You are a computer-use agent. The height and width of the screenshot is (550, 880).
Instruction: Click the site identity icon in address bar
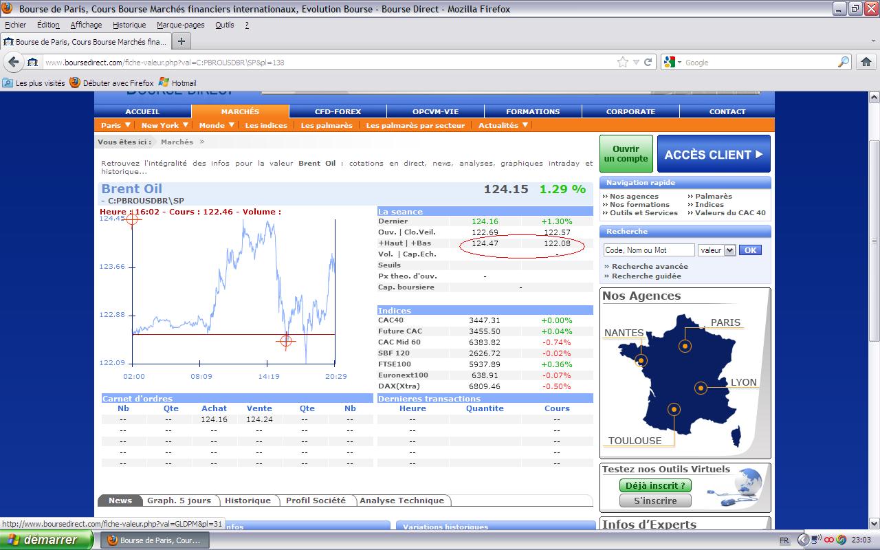(32, 62)
